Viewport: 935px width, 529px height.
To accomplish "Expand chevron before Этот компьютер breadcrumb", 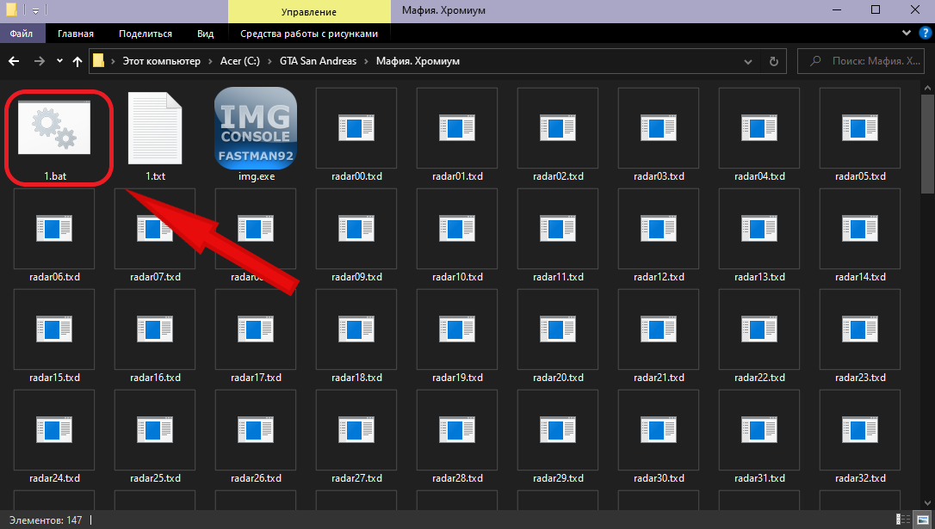I will 113,61.
